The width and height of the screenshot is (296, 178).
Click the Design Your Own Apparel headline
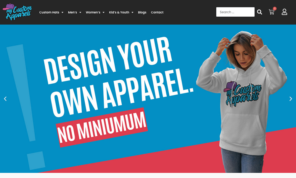tap(119, 77)
